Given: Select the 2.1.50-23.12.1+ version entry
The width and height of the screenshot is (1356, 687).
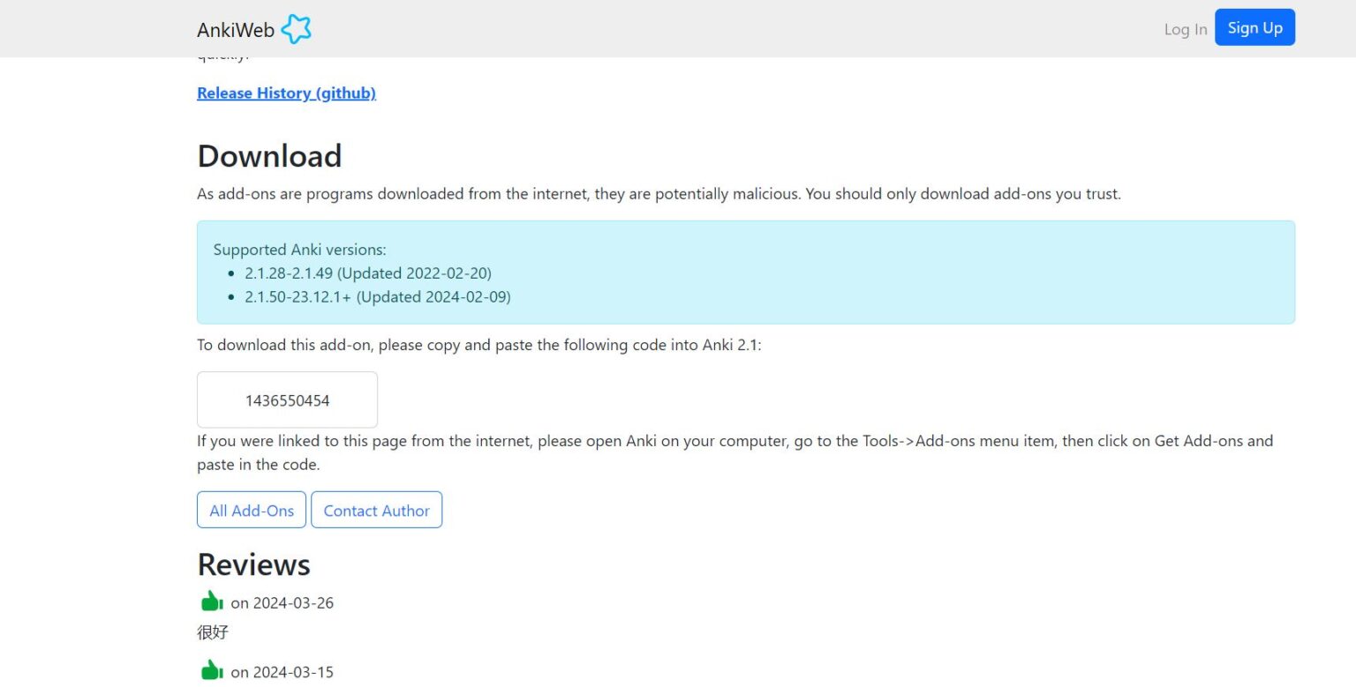Looking at the screenshot, I should coord(377,296).
